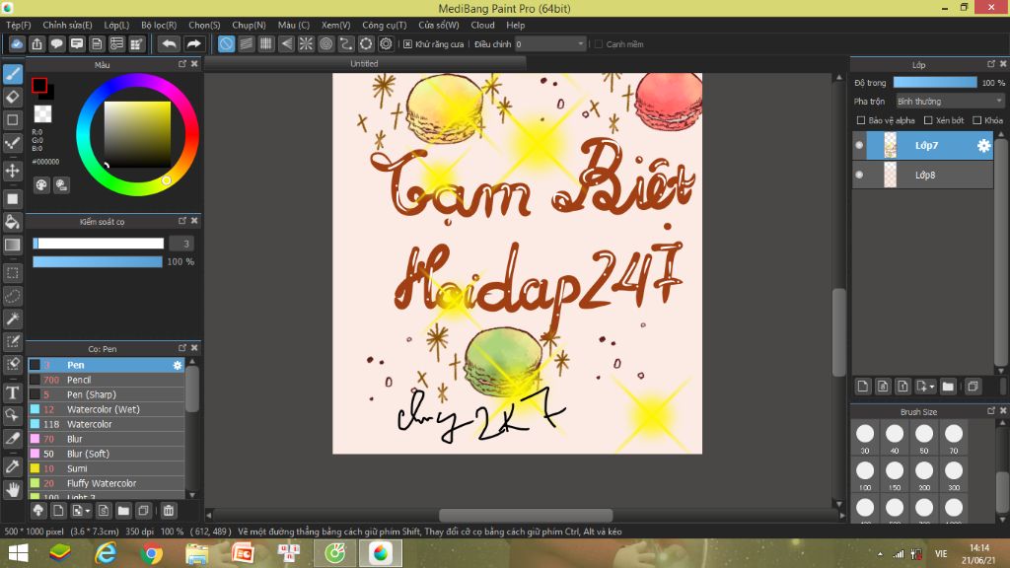Select the Dot tool below shape tool
The image size is (1010, 568).
point(12,143)
